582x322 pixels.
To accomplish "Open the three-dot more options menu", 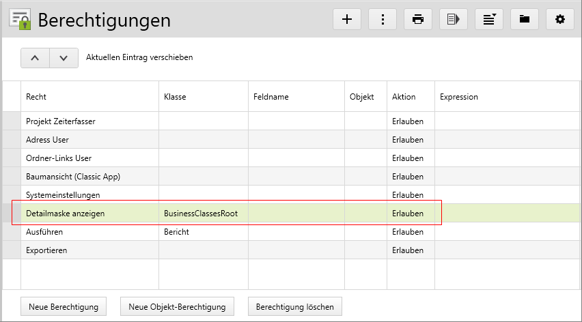I will (x=383, y=19).
